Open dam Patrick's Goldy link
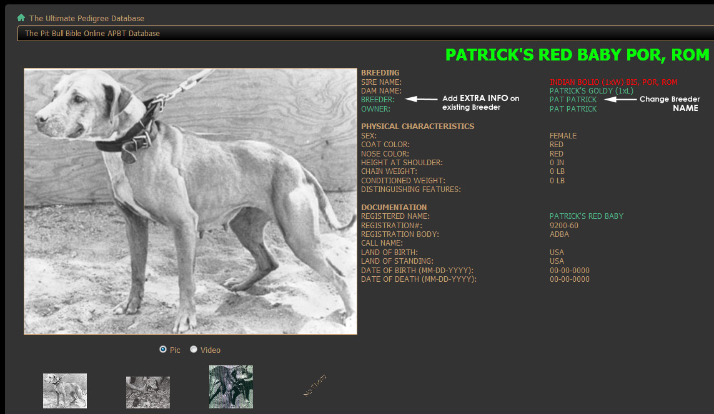Viewport: 714px width, 414px height. [591, 91]
